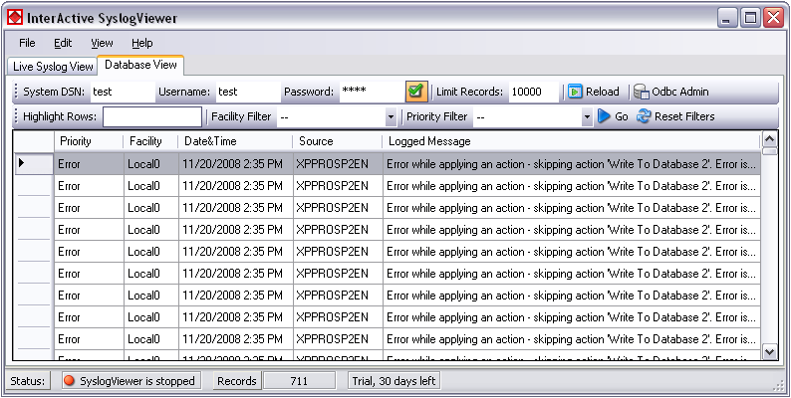Open the View menu
Viewport: 791px width, 398px height.
point(102,43)
